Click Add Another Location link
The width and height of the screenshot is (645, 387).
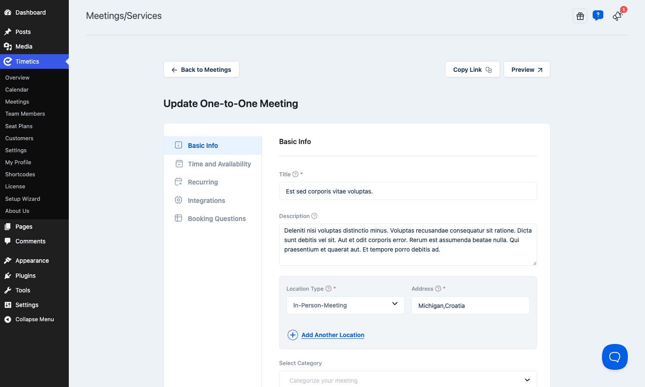[333, 335]
